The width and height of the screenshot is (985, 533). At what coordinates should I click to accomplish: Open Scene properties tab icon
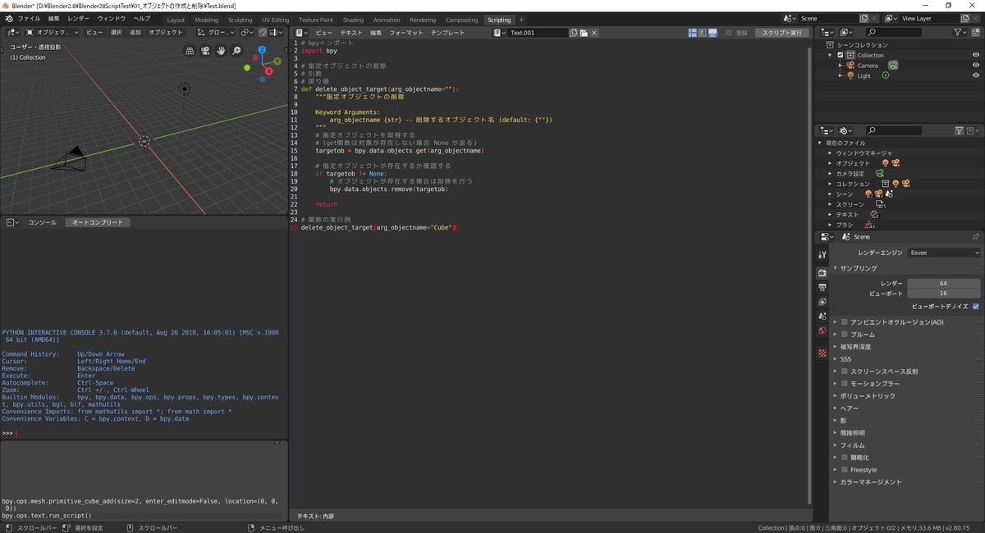[x=822, y=316]
